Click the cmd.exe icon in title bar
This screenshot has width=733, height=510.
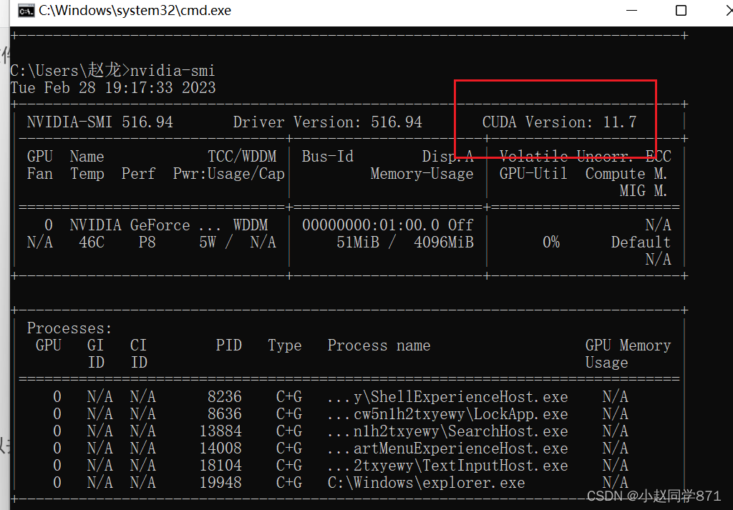[x=26, y=10]
